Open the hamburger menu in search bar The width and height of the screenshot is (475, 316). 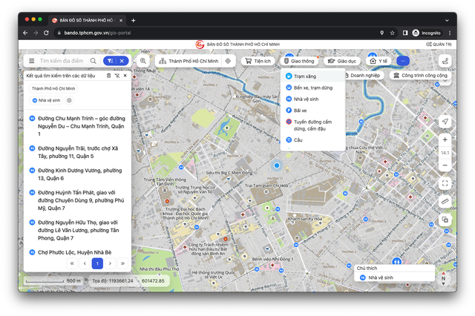click(x=31, y=61)
